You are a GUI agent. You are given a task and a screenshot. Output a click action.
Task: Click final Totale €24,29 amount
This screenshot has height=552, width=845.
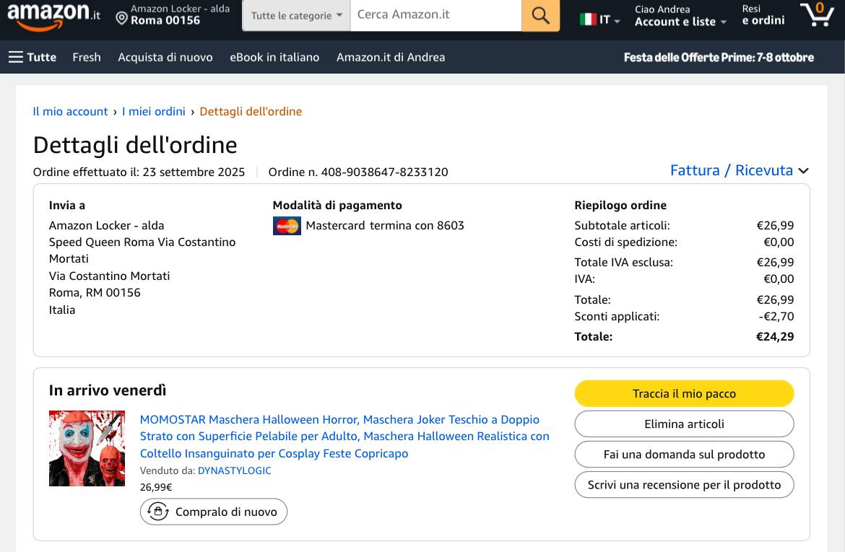pyautogui.click(x=775, y=336)
